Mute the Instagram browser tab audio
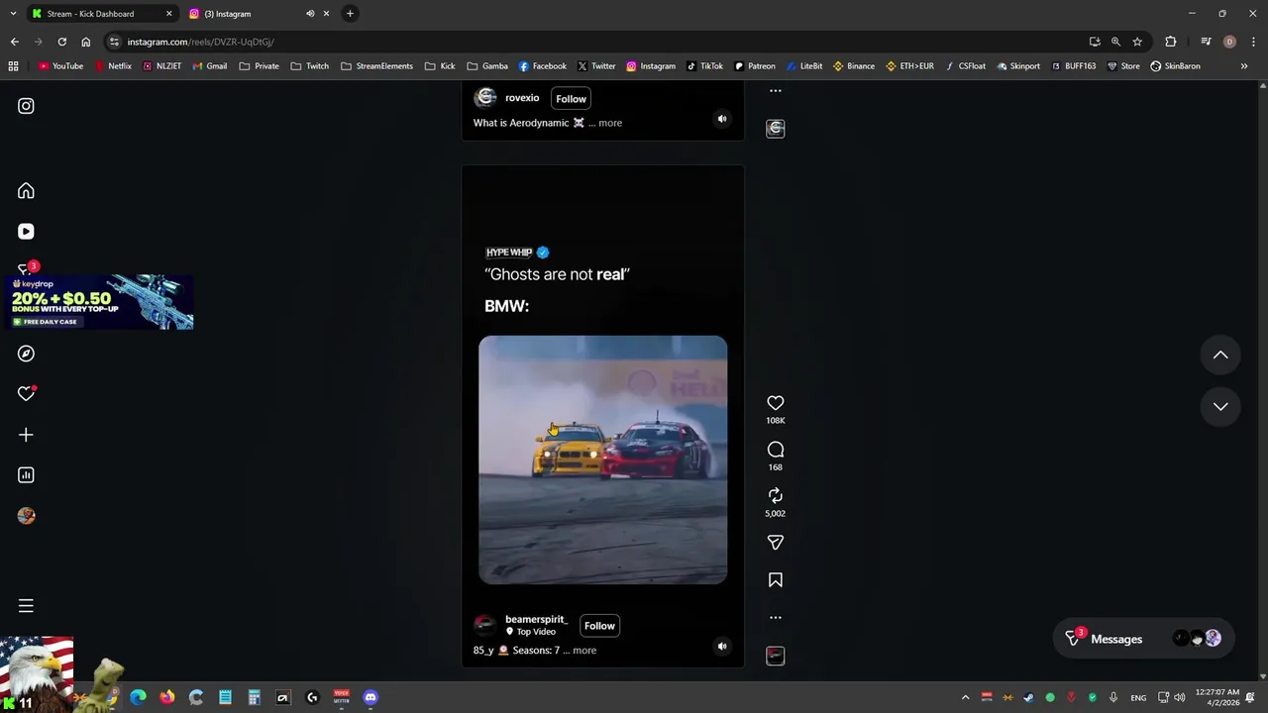Screen dimensions: 1268x713 click(310, 14)
